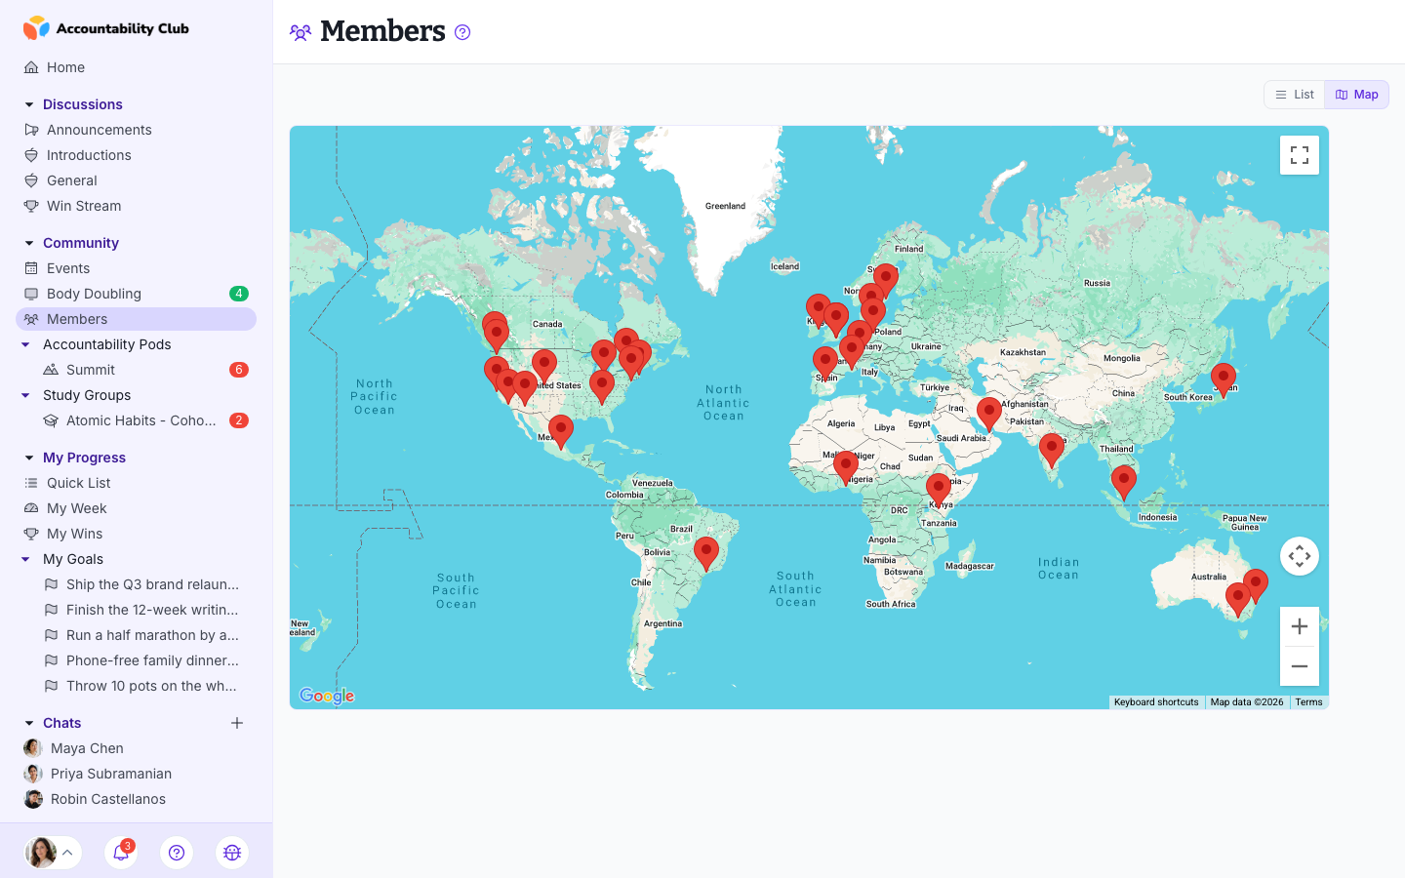Open the Home page icon

31,67
